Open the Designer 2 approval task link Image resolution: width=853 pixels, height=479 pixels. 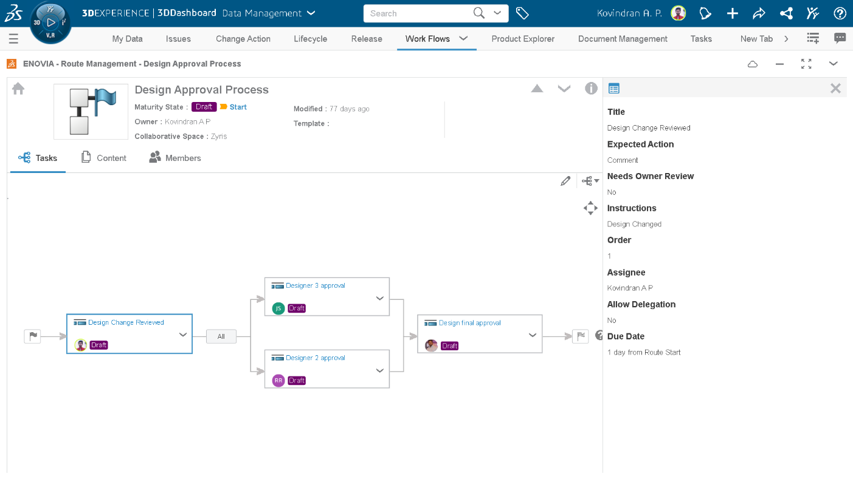315,358
